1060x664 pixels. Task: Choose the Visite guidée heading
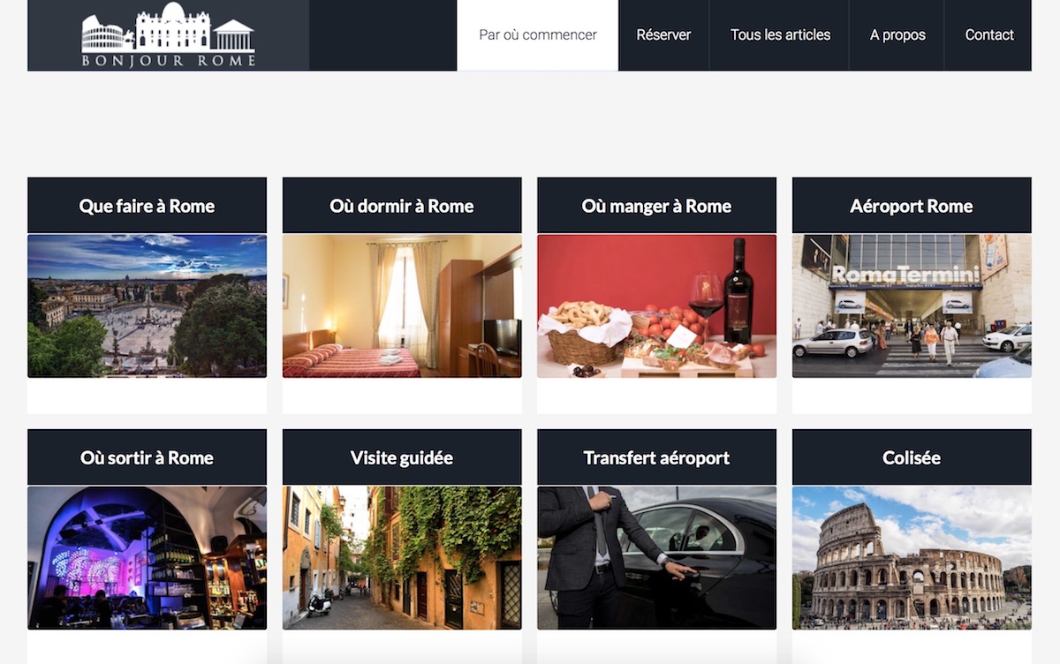tap(402, 457)
